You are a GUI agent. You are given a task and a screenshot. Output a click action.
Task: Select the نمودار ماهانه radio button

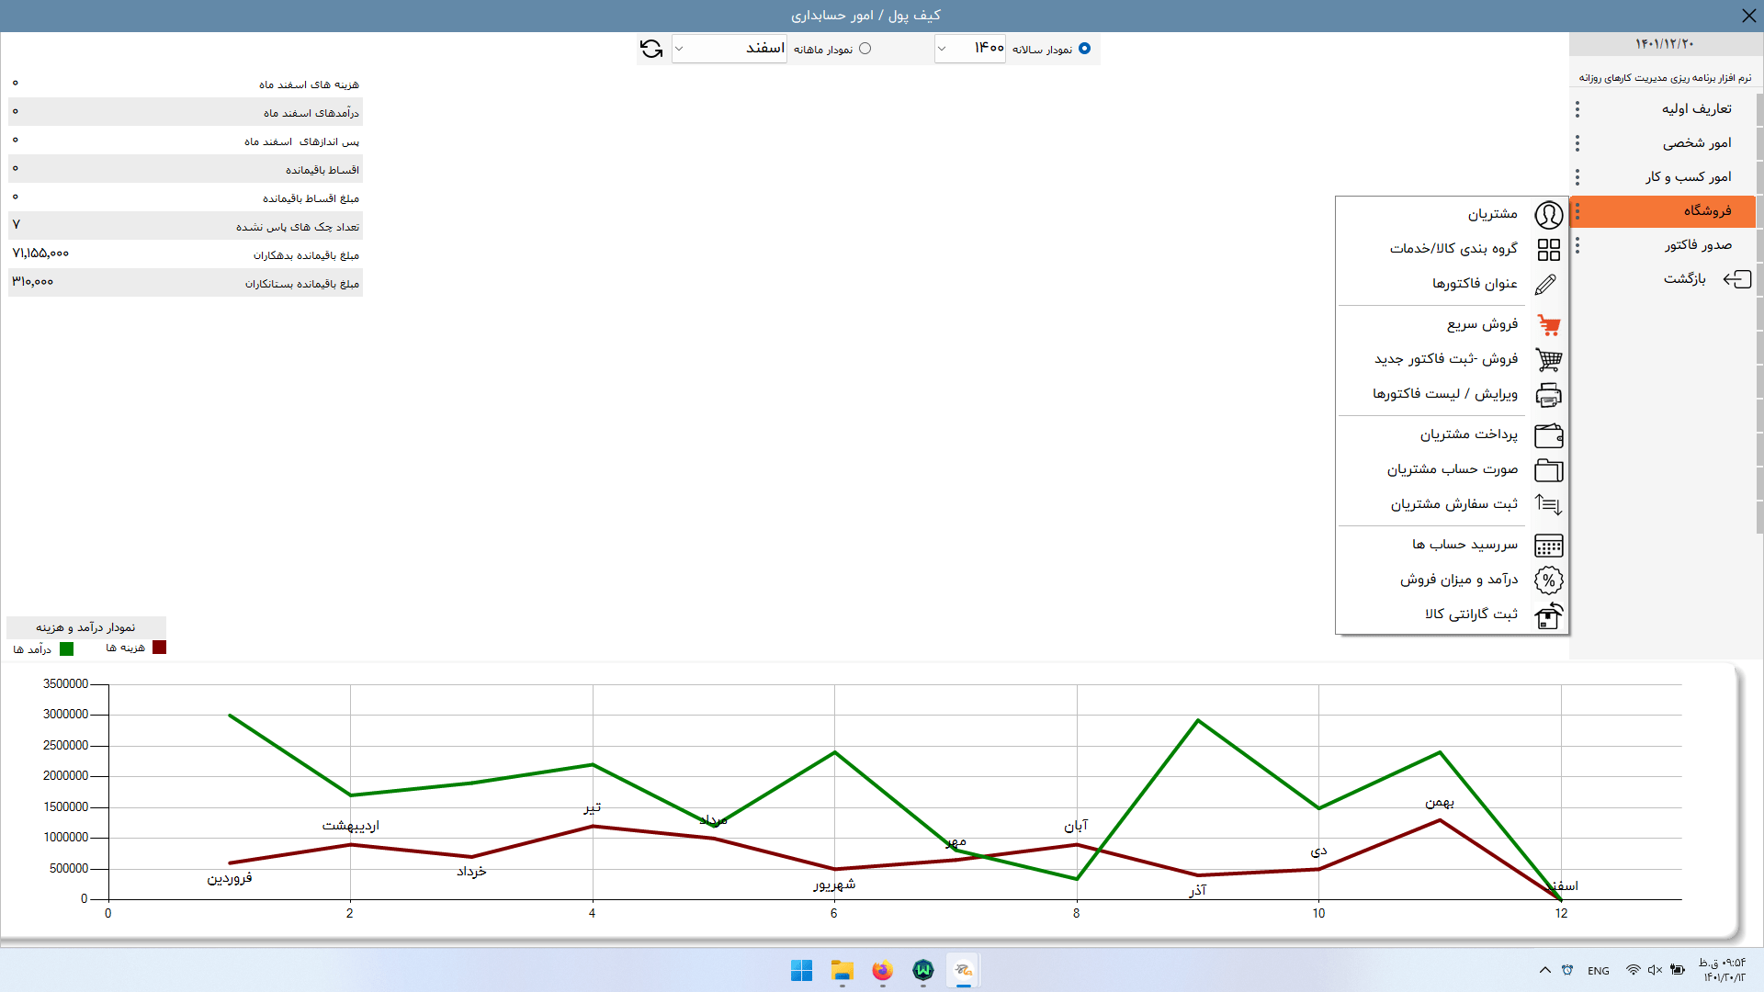[x=865, y=49]
